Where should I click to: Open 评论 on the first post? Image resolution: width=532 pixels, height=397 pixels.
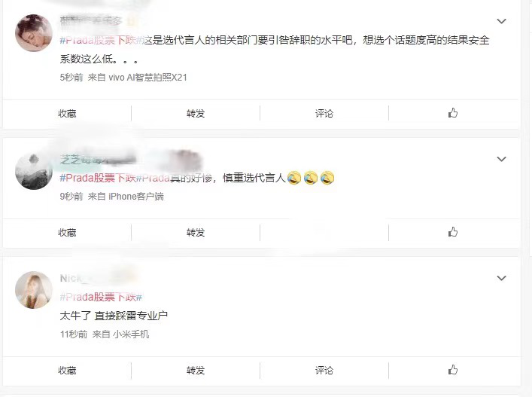pos(324,114)
